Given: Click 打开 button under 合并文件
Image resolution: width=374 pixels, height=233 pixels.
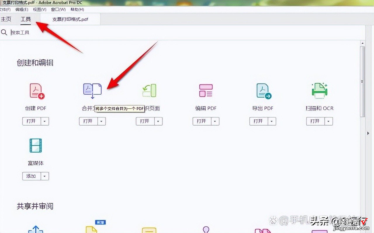Looking at the screenshot, I should pos(88,121).
